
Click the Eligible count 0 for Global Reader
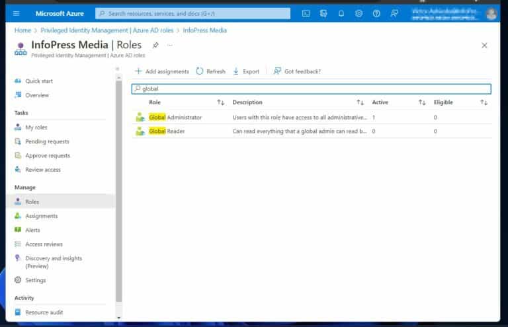(435, 131)
